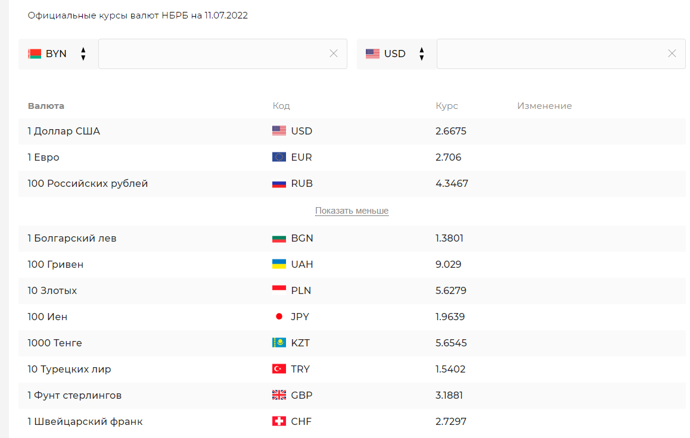This screenshot has width=690, height=438.
Task: Click the Kazakhstan flag beside KZT
Action: point(279,343)
